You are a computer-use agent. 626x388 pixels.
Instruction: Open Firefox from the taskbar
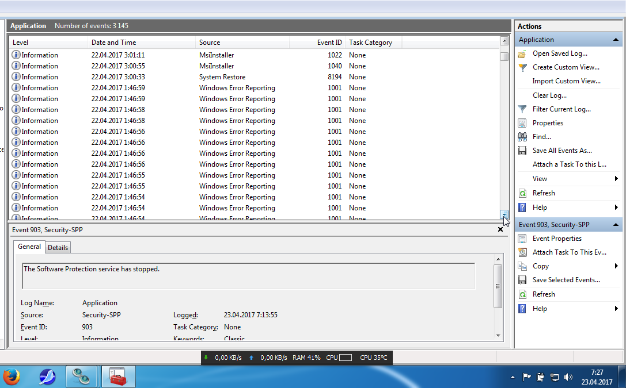click(x=12, y=377)
